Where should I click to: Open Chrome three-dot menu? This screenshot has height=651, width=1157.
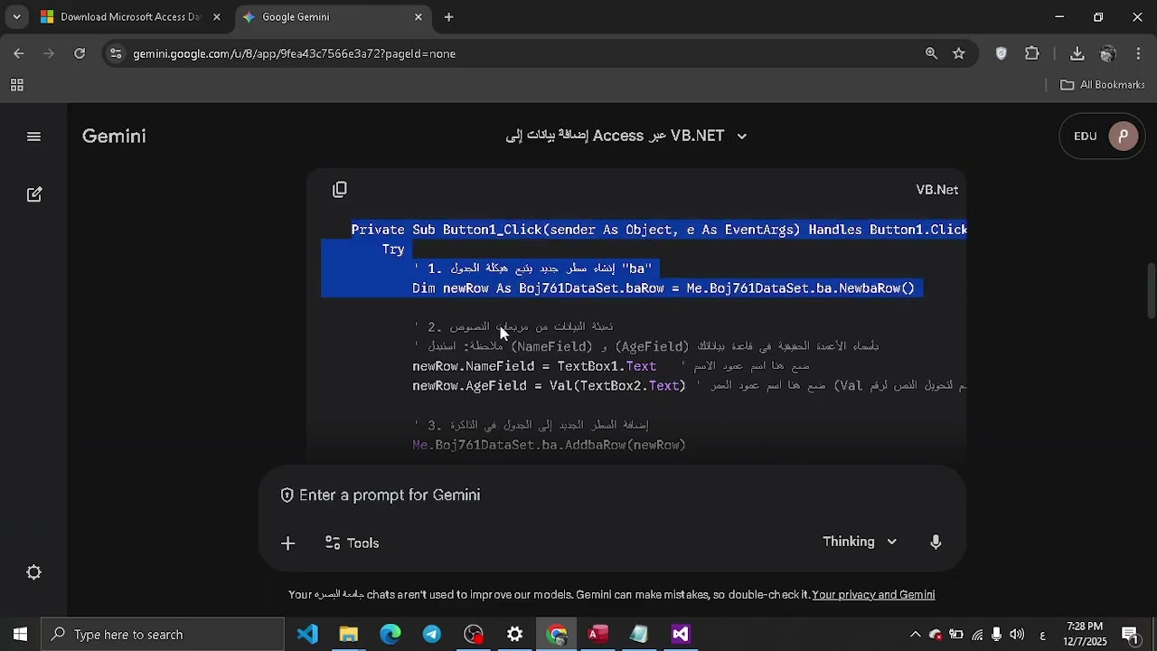coord(1138,54)
